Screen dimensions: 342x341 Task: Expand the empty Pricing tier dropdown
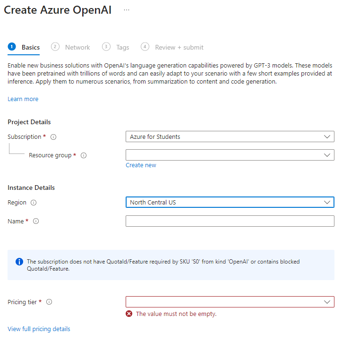pos(230,302)
